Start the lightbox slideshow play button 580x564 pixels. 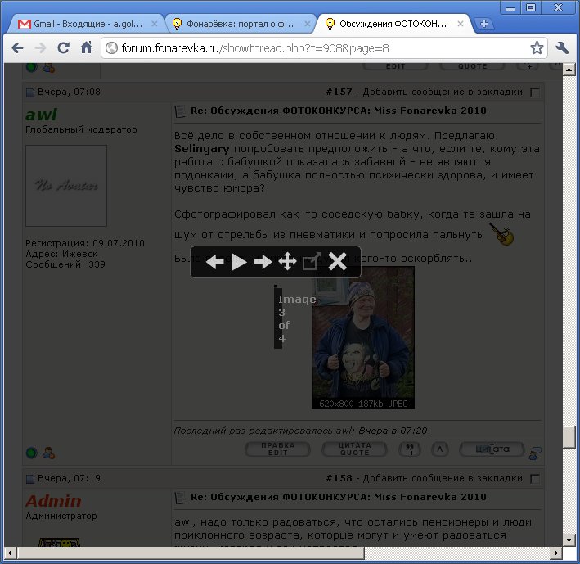(x=239, y=262)
